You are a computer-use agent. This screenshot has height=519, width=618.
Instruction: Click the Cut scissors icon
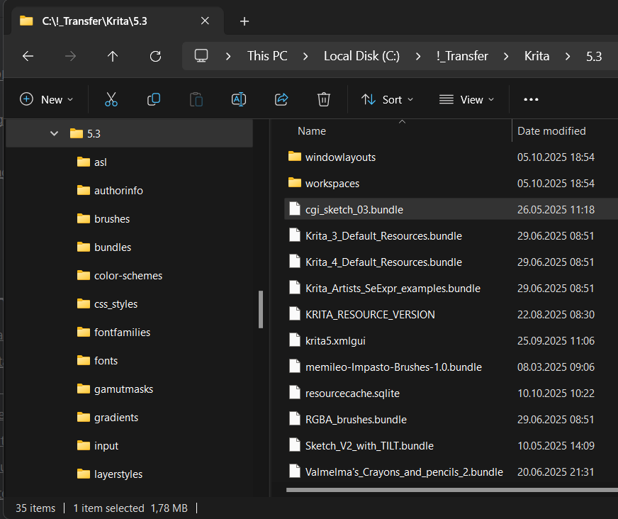pos(111,99)
